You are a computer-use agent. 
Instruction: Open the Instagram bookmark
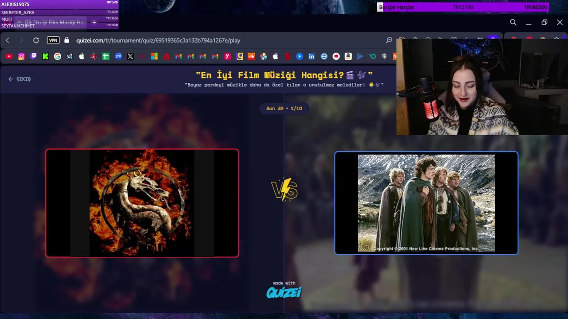click(21, 56)
